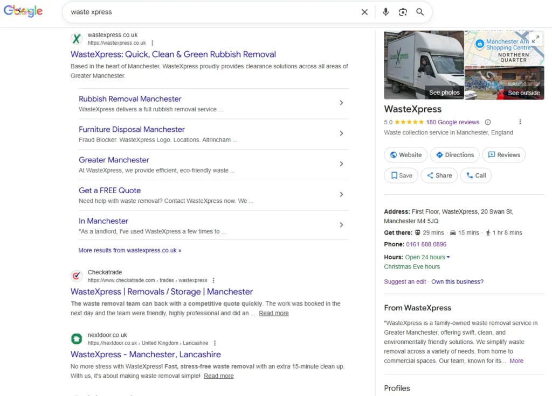Expand the Furniture Disposal Manchester sitelink
The height and width of the screenshot is (396, 552).
click(340, 134)
